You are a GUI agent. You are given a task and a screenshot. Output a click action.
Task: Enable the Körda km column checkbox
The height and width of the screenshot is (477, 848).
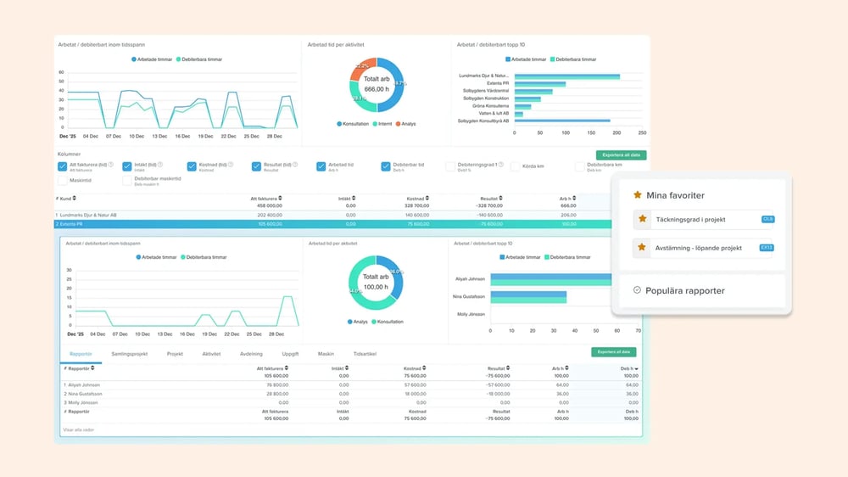(x=516, y=166)
